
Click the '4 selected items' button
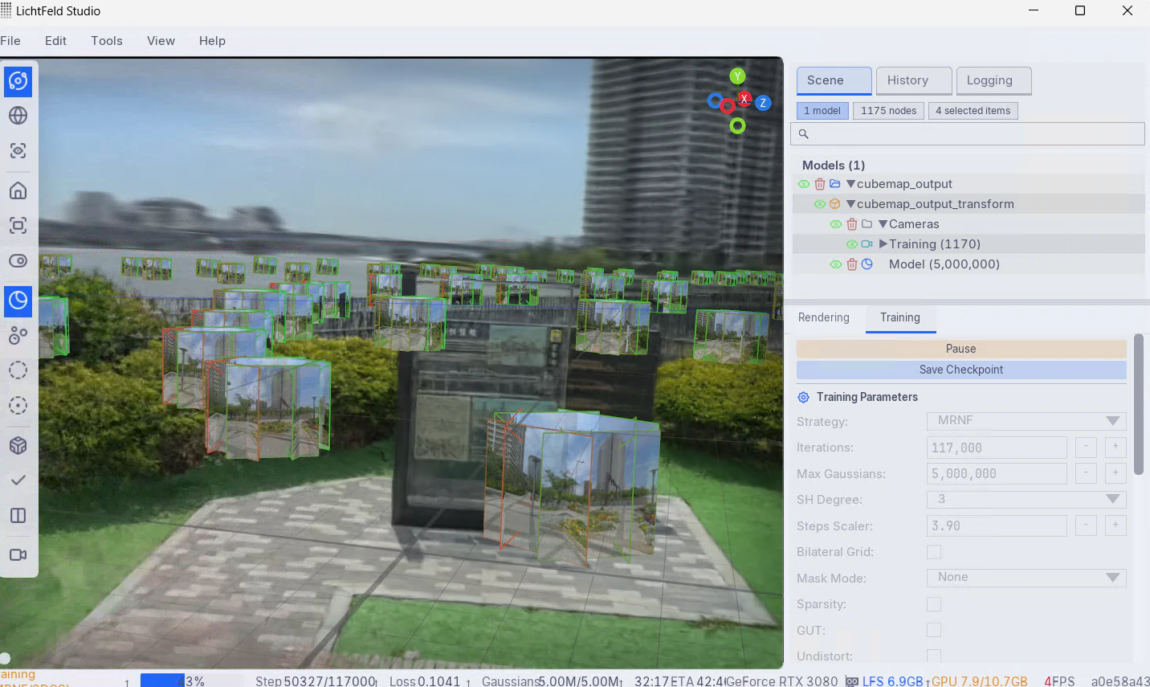pos(973,111)
